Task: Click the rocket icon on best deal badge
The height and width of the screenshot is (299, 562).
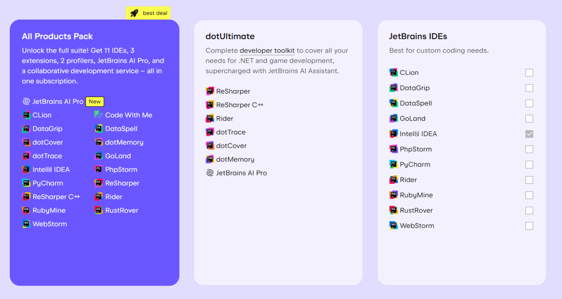Action: click(x=134, y=13)
